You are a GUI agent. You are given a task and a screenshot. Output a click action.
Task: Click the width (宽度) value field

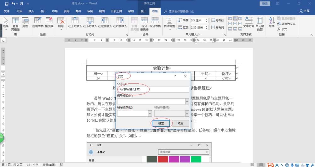click(x=197, y=27)
